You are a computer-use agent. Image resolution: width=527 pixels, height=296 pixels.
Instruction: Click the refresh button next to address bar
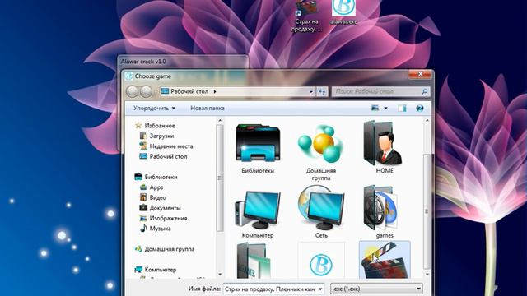pos(322,91)
